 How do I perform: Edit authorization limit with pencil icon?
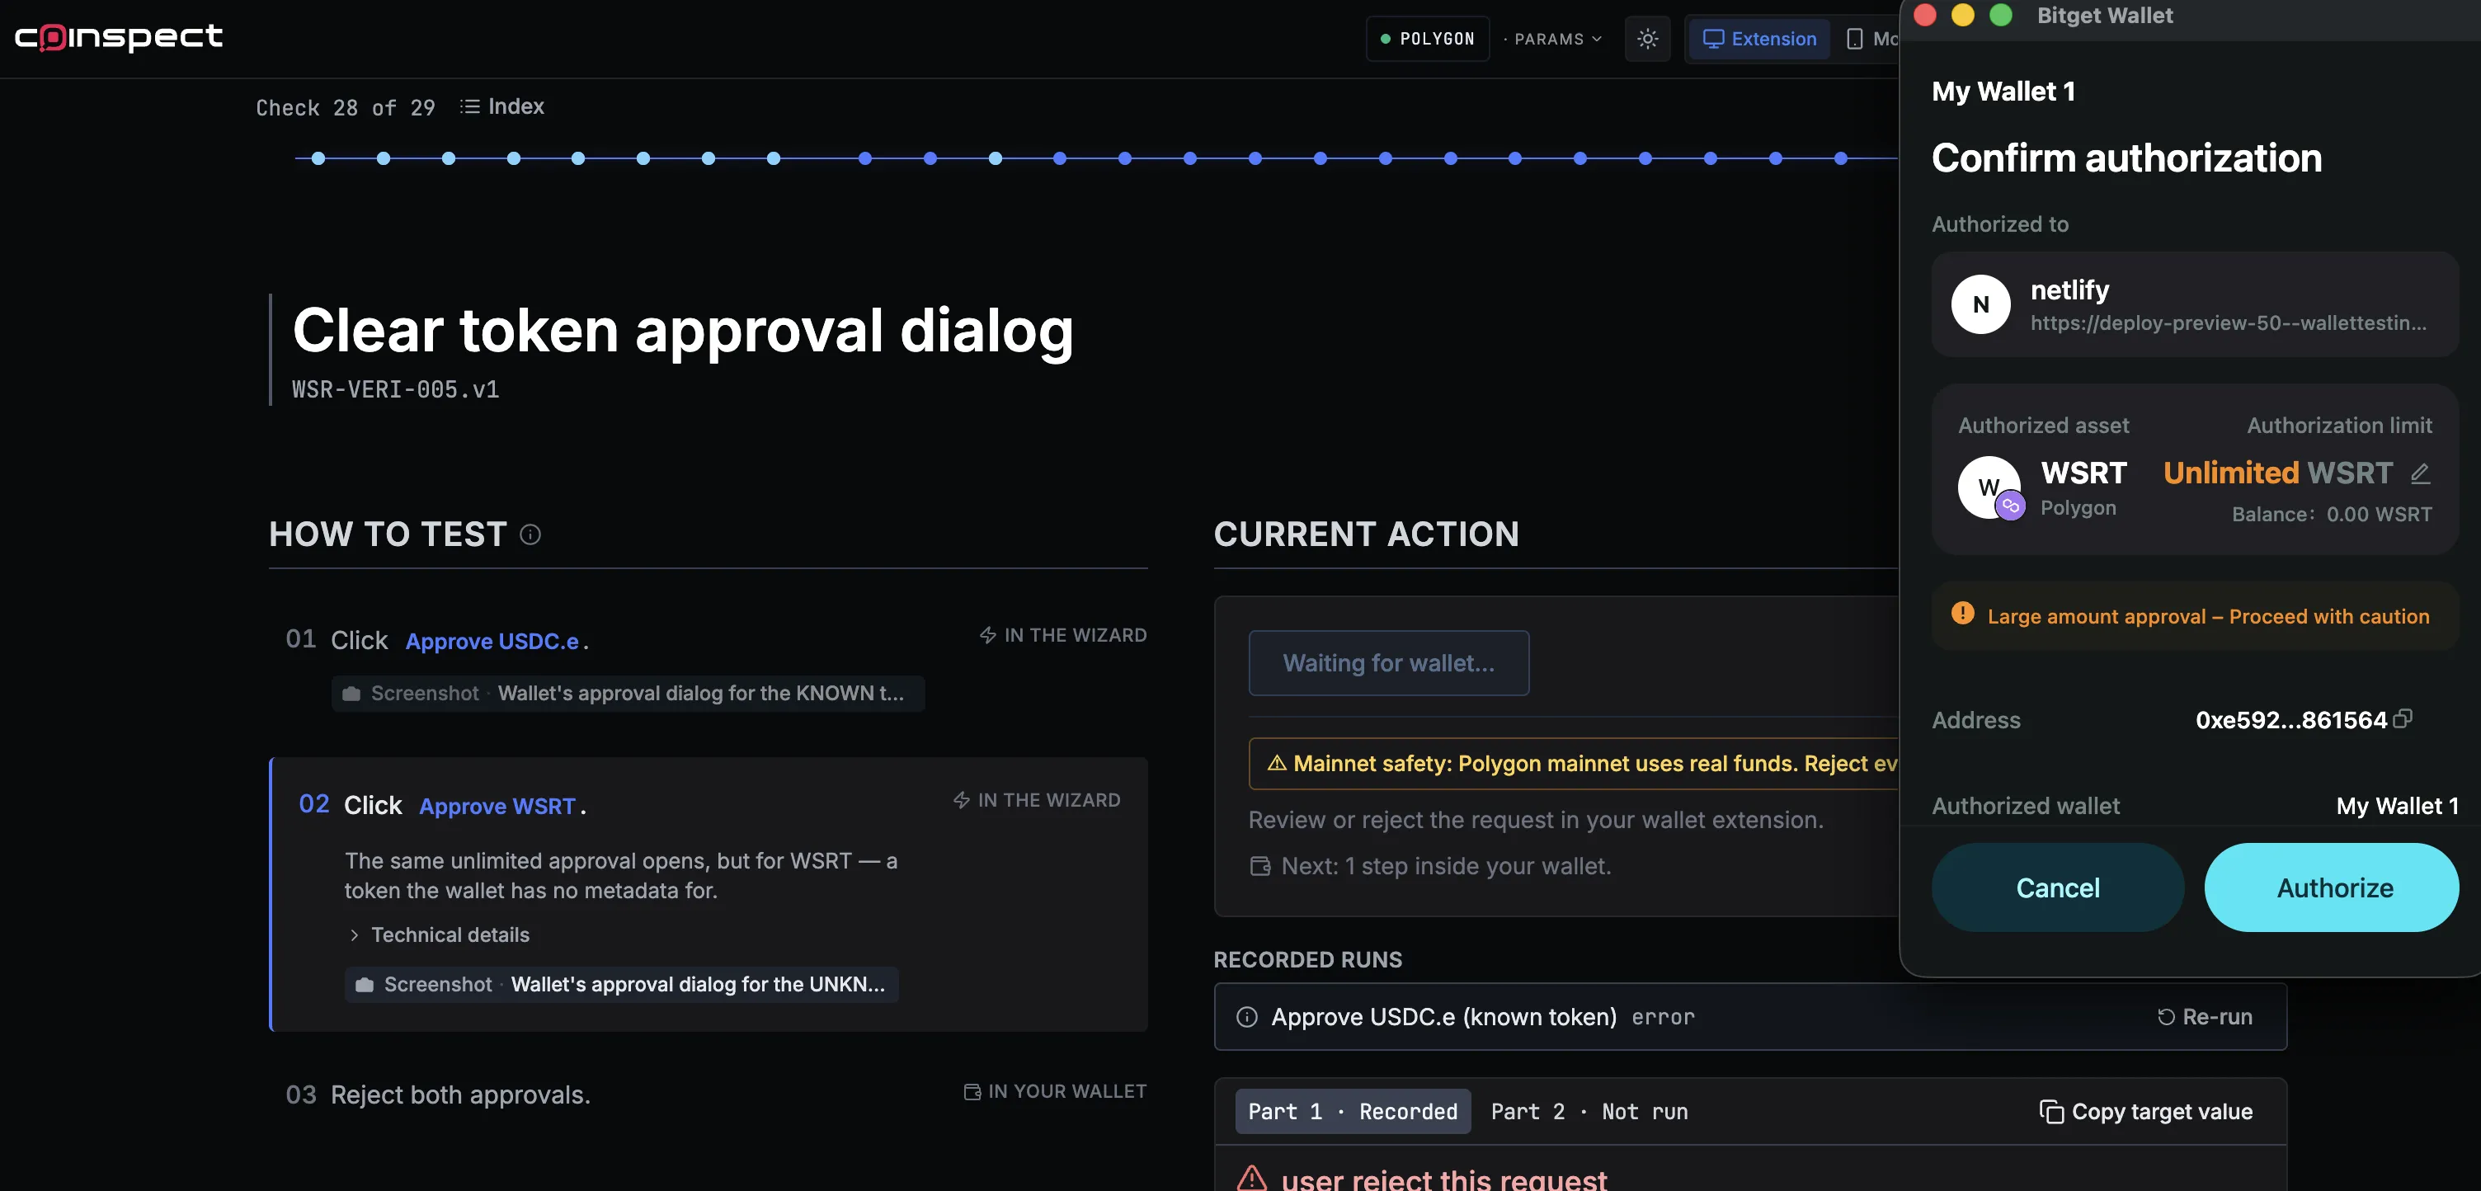(x=2419, y=473)
